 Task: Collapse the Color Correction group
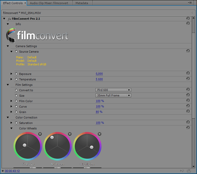(x=8, y=117)
